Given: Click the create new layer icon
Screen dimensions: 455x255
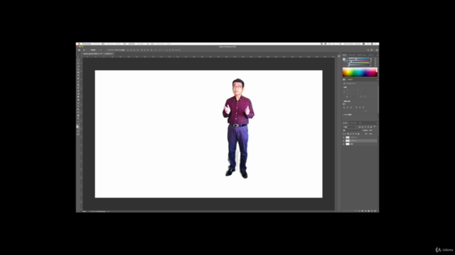Looking at the screenshot, I should pos(372,211).
